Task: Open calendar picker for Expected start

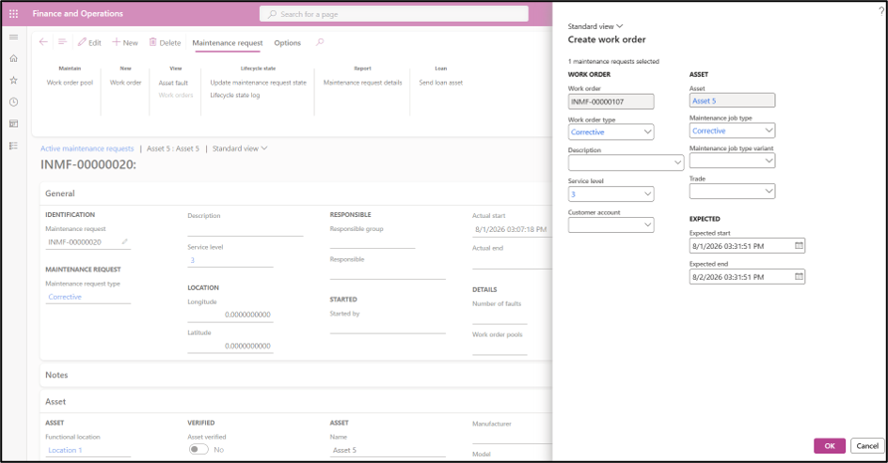Action: click(x=799, y=246)
